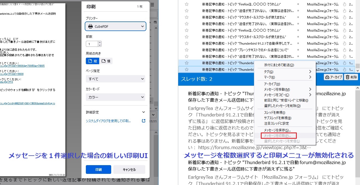Select 横 landscape orientation
Image resolution: width=360 pixels, height=185 pixels.
click(x=106, y=61)
